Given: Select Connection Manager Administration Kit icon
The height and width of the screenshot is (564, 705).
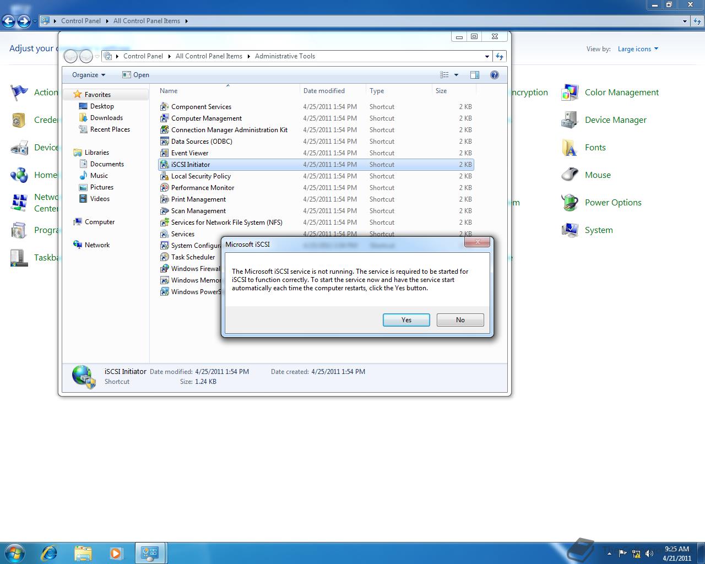Looking at the screenshot, I should coord(164,130).
